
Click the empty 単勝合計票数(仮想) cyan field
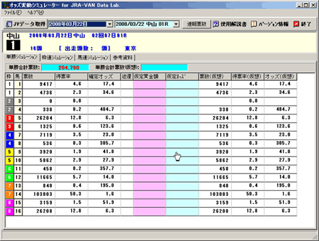(x=164, y=68)
